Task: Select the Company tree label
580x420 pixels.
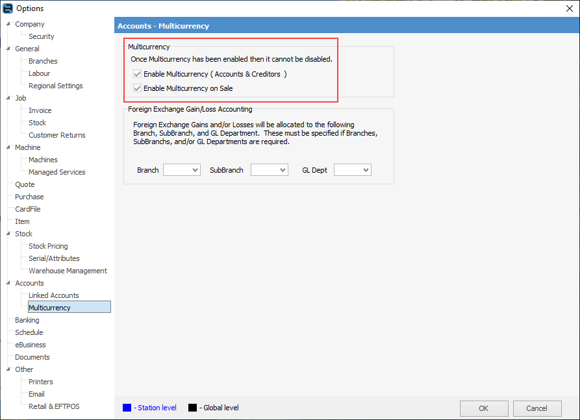Action: (x=30, y=24)
